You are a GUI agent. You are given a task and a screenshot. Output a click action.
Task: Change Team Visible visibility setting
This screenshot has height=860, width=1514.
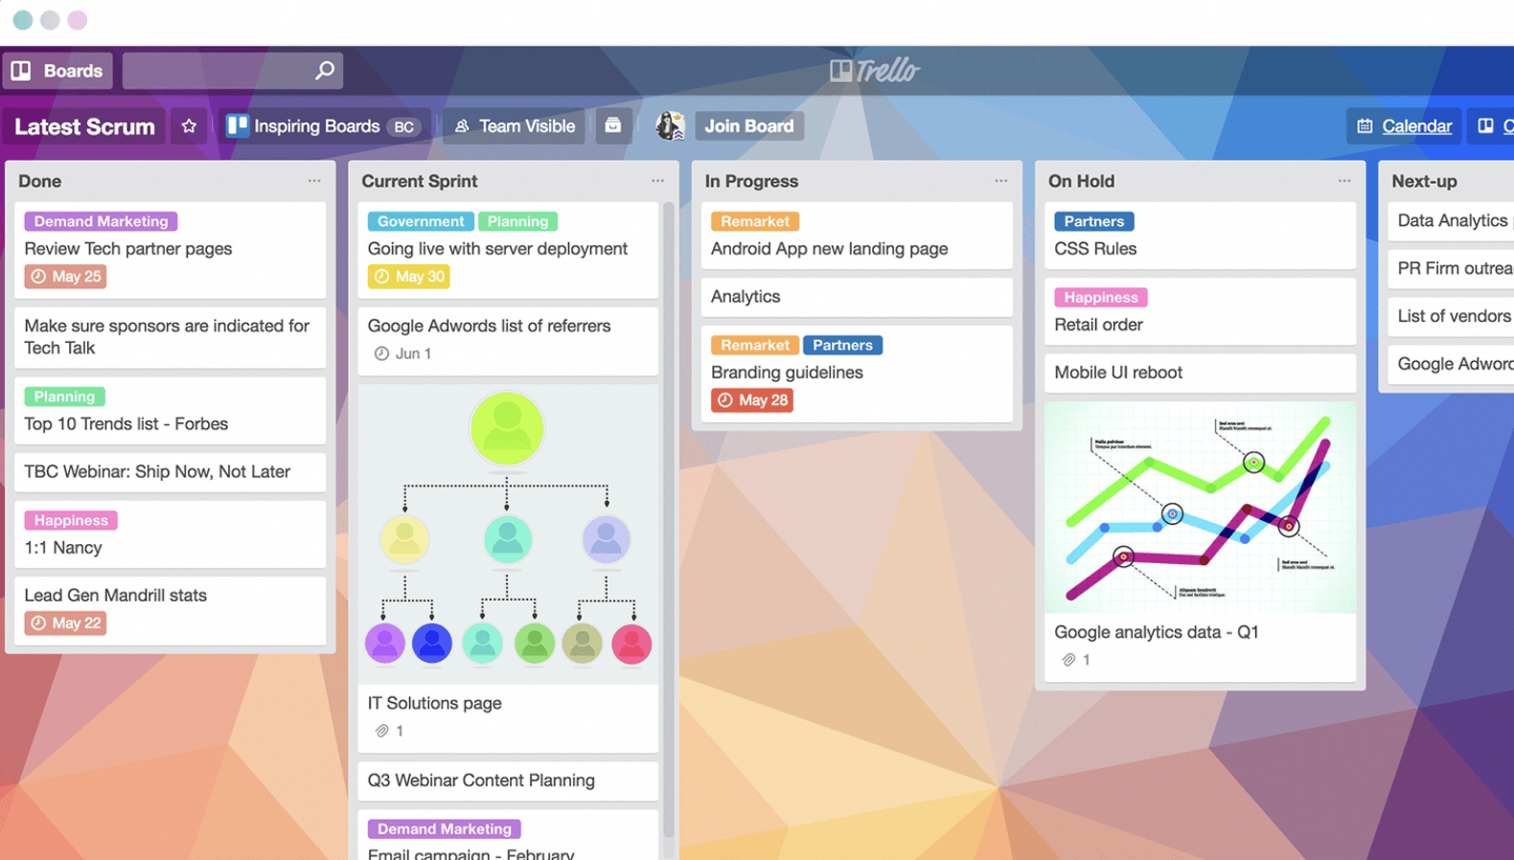[515, 126]
